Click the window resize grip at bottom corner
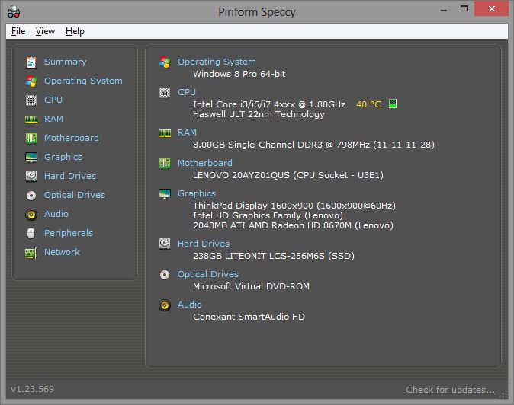The height and width of the screenshot is (405, 514). [503, 394]
